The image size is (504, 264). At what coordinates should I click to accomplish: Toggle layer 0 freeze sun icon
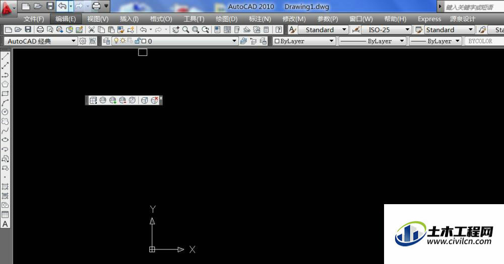click(122, 41)
